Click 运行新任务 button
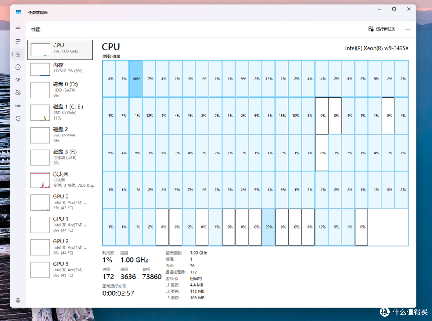 coord(382,29)
